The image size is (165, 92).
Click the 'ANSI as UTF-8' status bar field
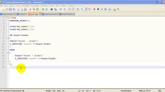click(144, 91)
